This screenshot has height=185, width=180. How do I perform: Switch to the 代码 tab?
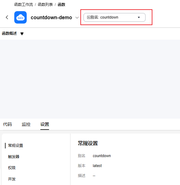[x=7, y=124]
